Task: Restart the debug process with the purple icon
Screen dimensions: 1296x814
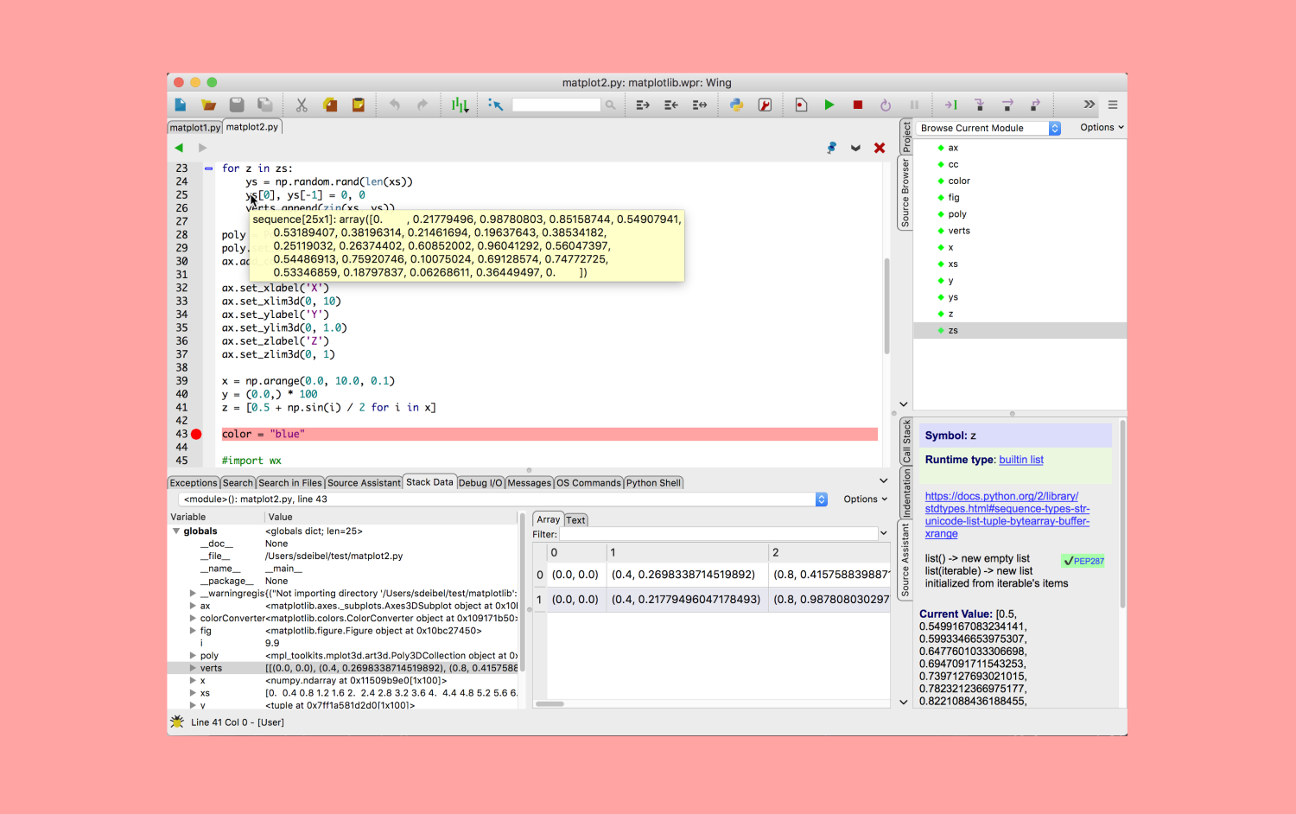Action: click(886, 105)
